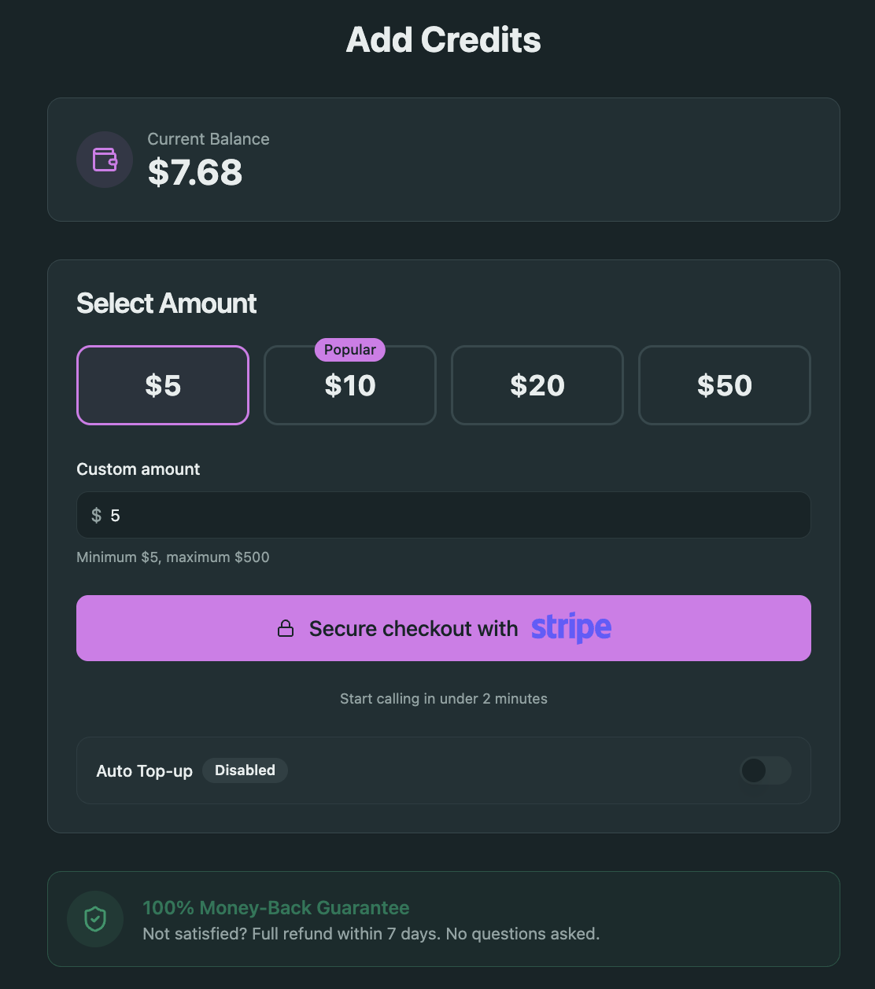Click the Popular badge above $10
Viewport: 875px width, 989px height.
click(349, 350)
